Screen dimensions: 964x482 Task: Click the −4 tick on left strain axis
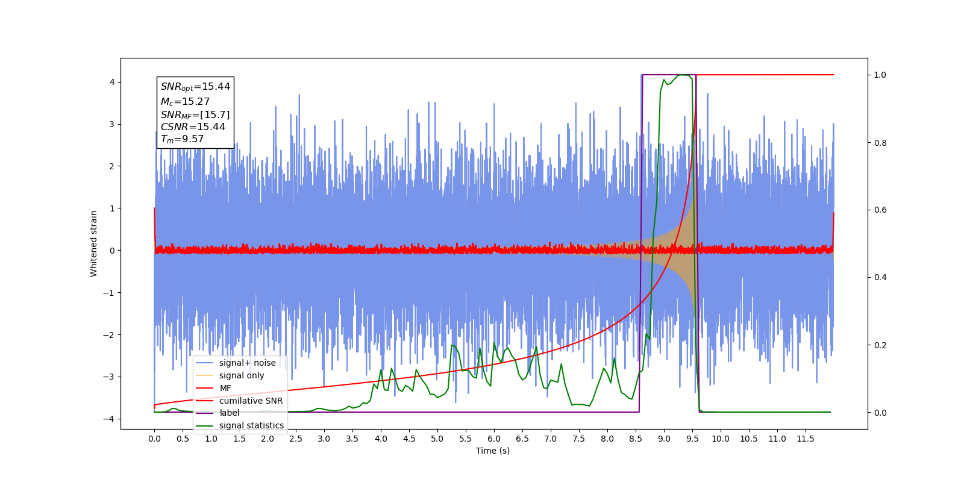tap(108, 419)
